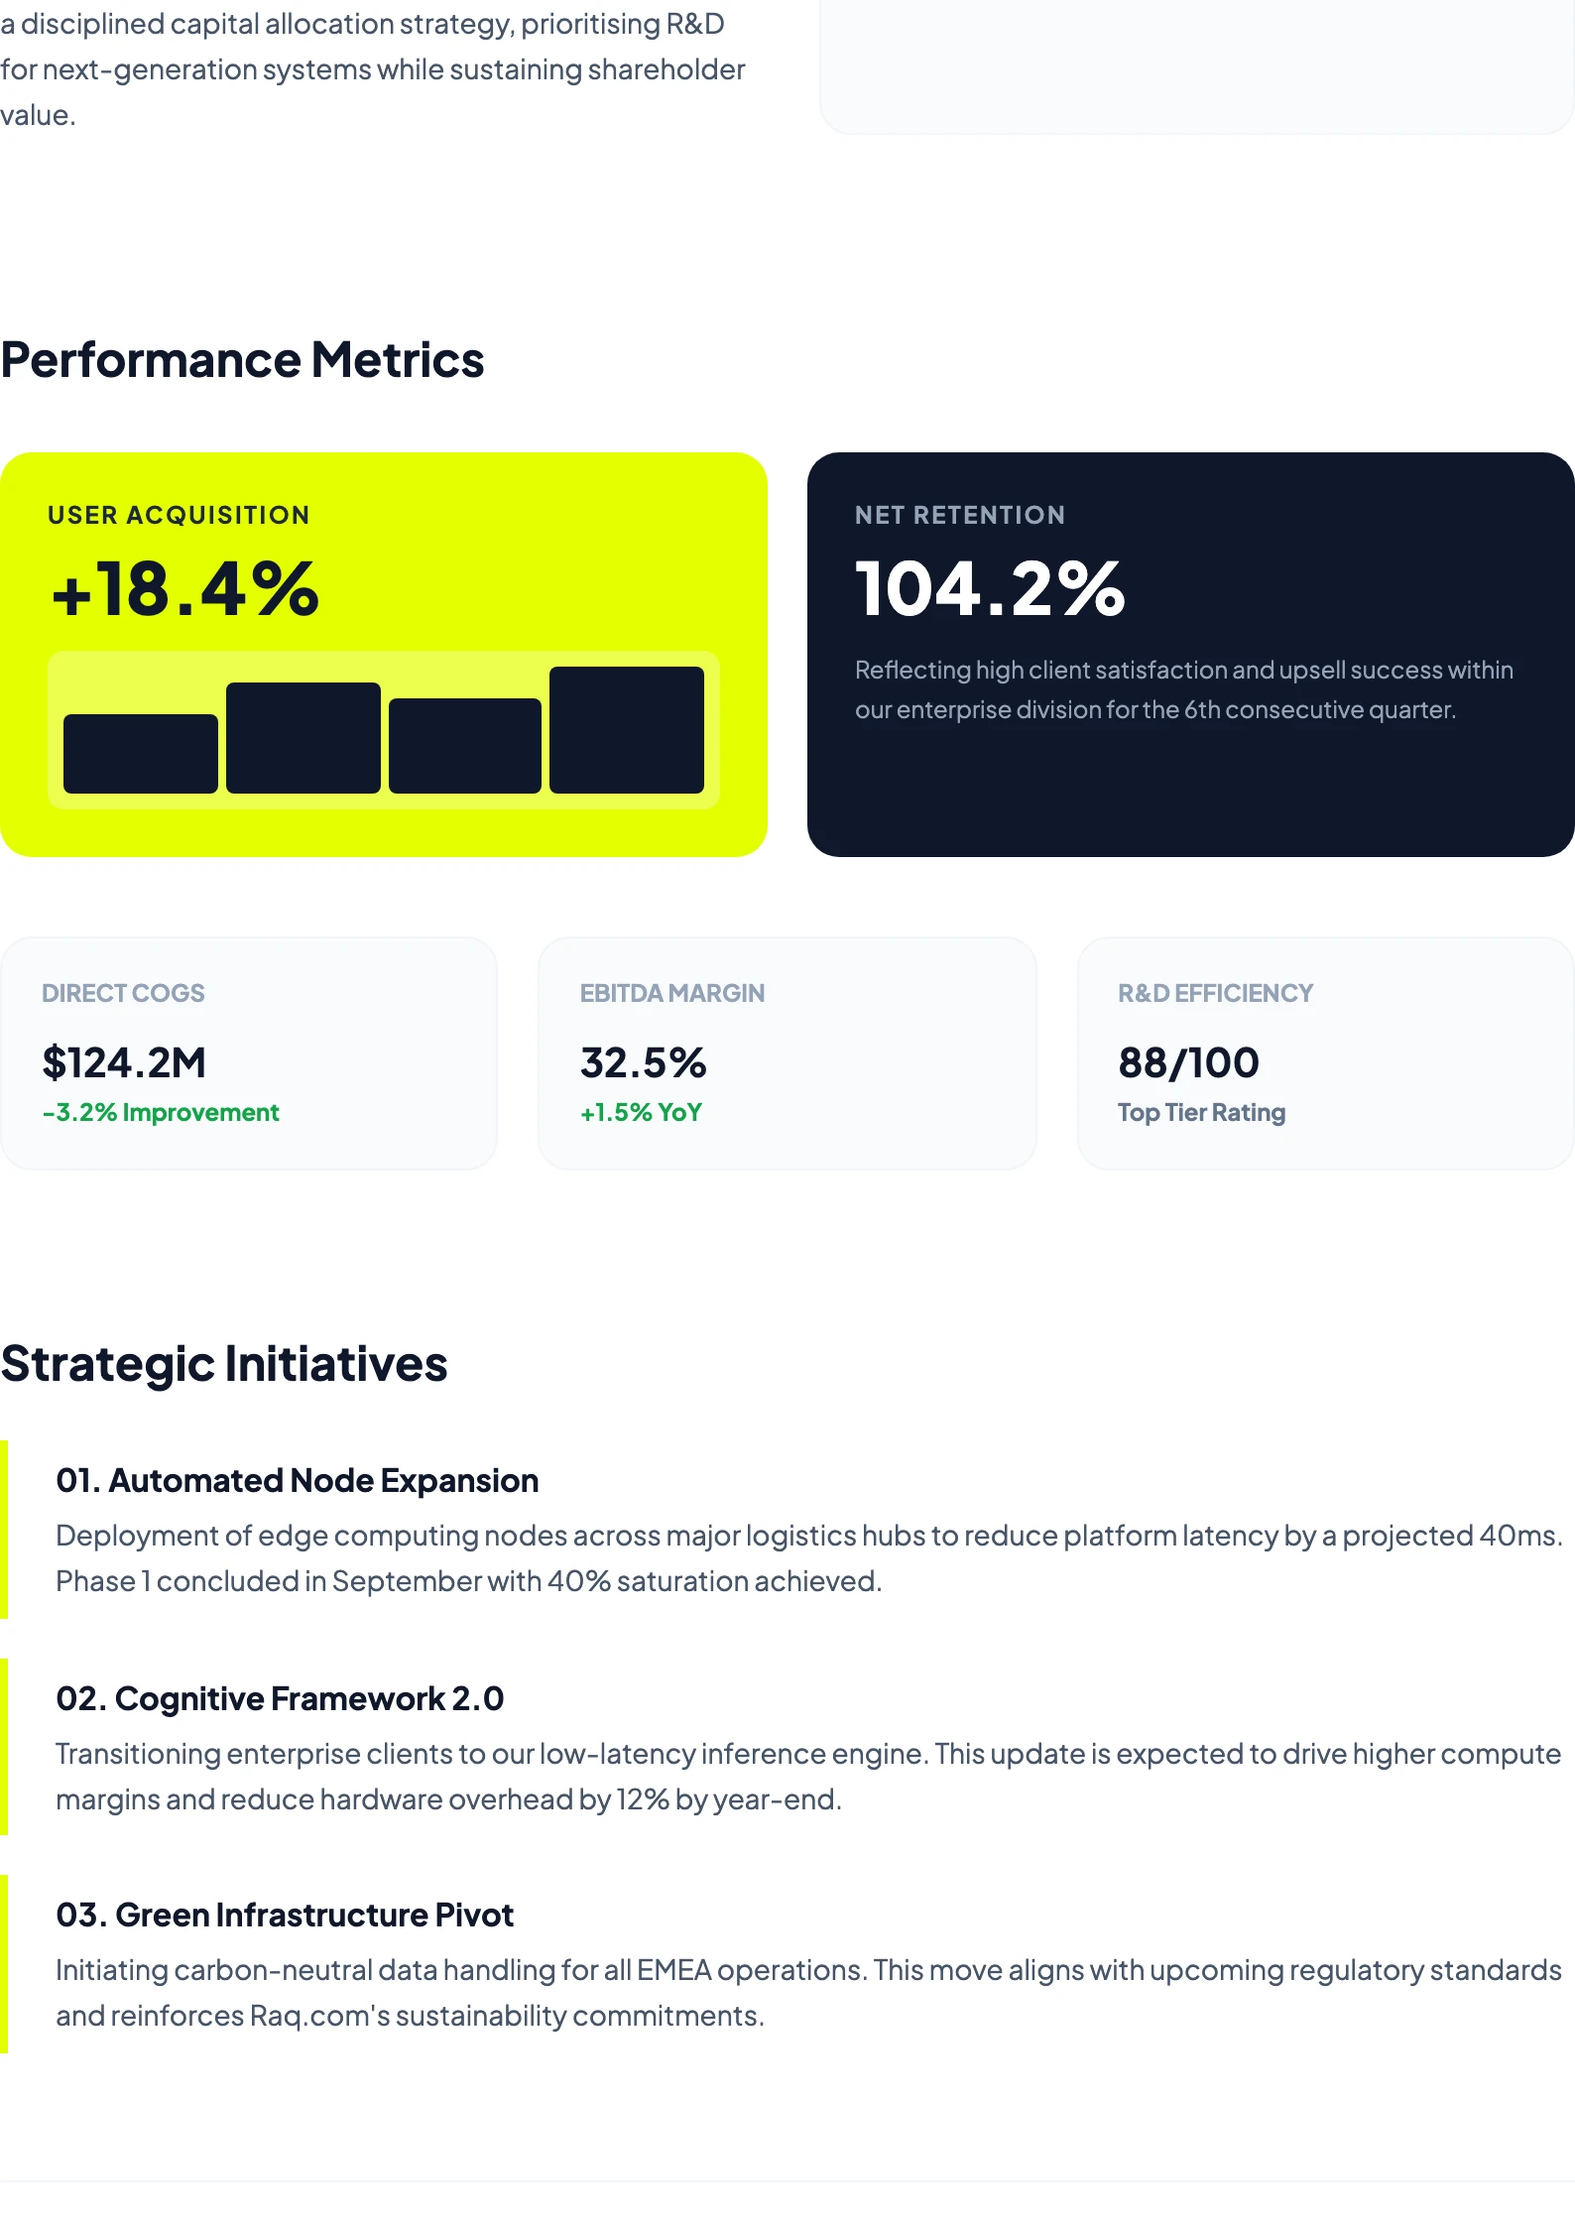Click the 88/100 R&D efficiency score
The image size is (1575, 2228).
point(1188,1062)
